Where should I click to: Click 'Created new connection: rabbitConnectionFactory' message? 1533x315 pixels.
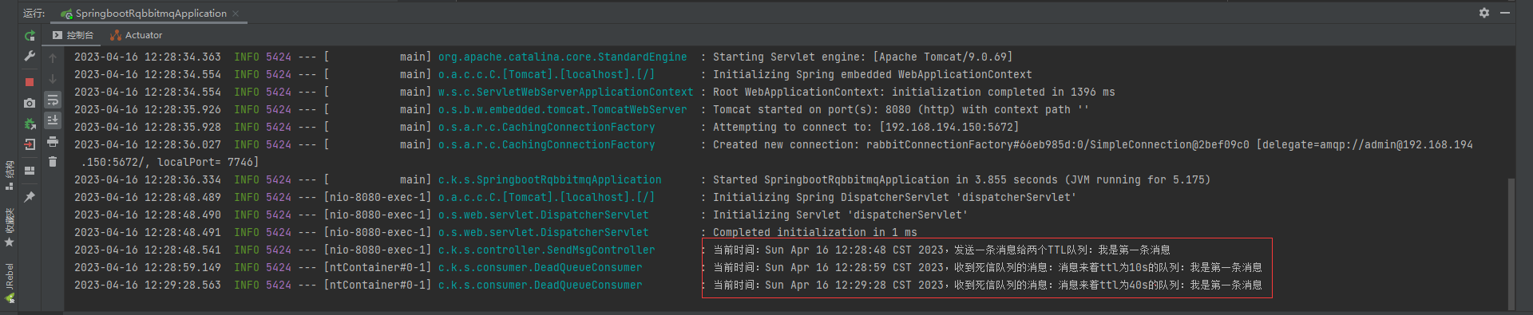coord(1092,144)
